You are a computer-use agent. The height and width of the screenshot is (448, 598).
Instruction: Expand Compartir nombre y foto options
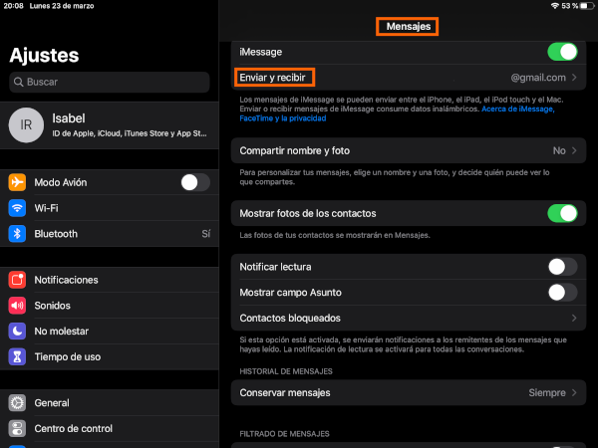pos(574,151)
